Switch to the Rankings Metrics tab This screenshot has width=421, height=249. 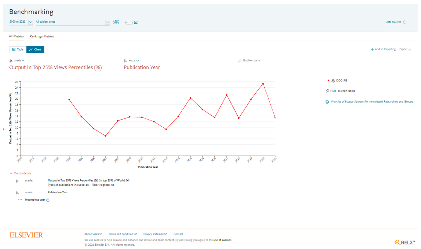42,36
